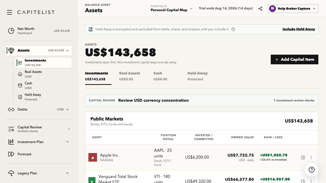The height and width of the screenshot is (183, 326).
Task: Click the Assets diamond icon
Action: point(11,51)
